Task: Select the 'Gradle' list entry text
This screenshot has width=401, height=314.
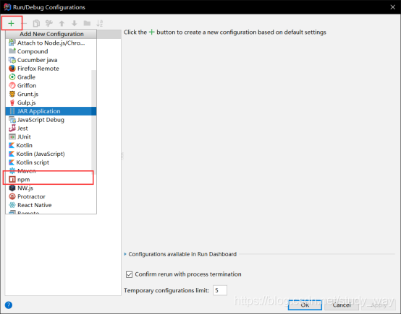Action: (x=26, y=77)
